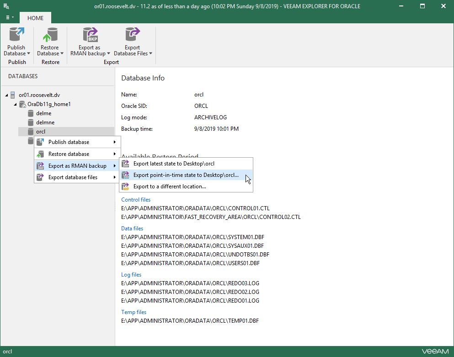454x357 pixels.
Task: Click the server icon beside or01.roosevelt.dv
Action: [12, 95]
